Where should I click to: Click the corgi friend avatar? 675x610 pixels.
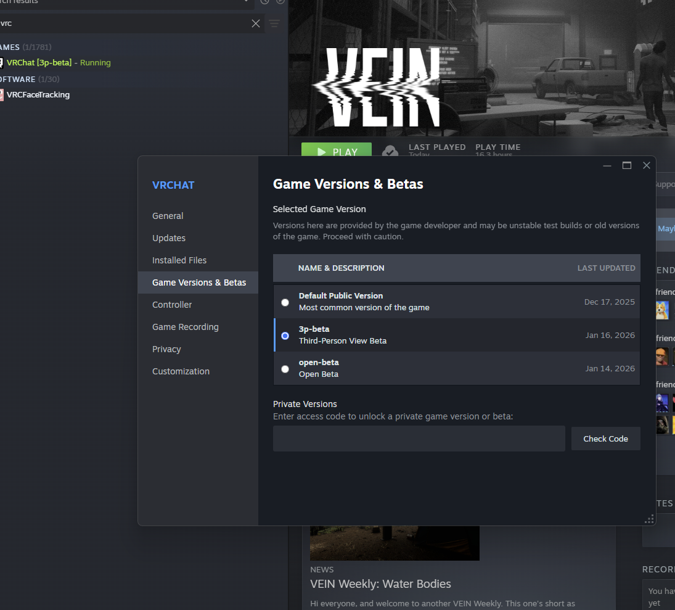pos(662,310)
